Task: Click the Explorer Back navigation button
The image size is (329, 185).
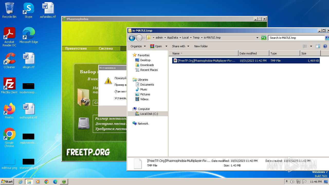Action: coord(132,38)
